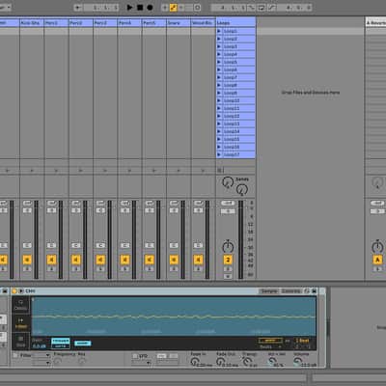Image resolution: width=386 pixels, height=386 pixels.
Task: Launch the Loop1 clip
Action: 219,31
